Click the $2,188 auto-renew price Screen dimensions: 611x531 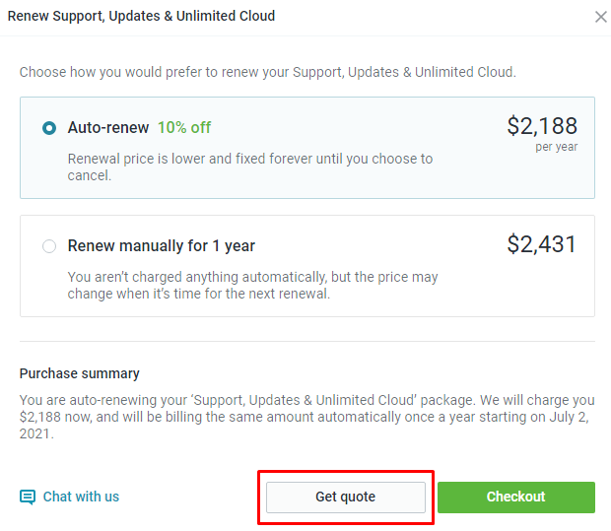tap(542, 126)
